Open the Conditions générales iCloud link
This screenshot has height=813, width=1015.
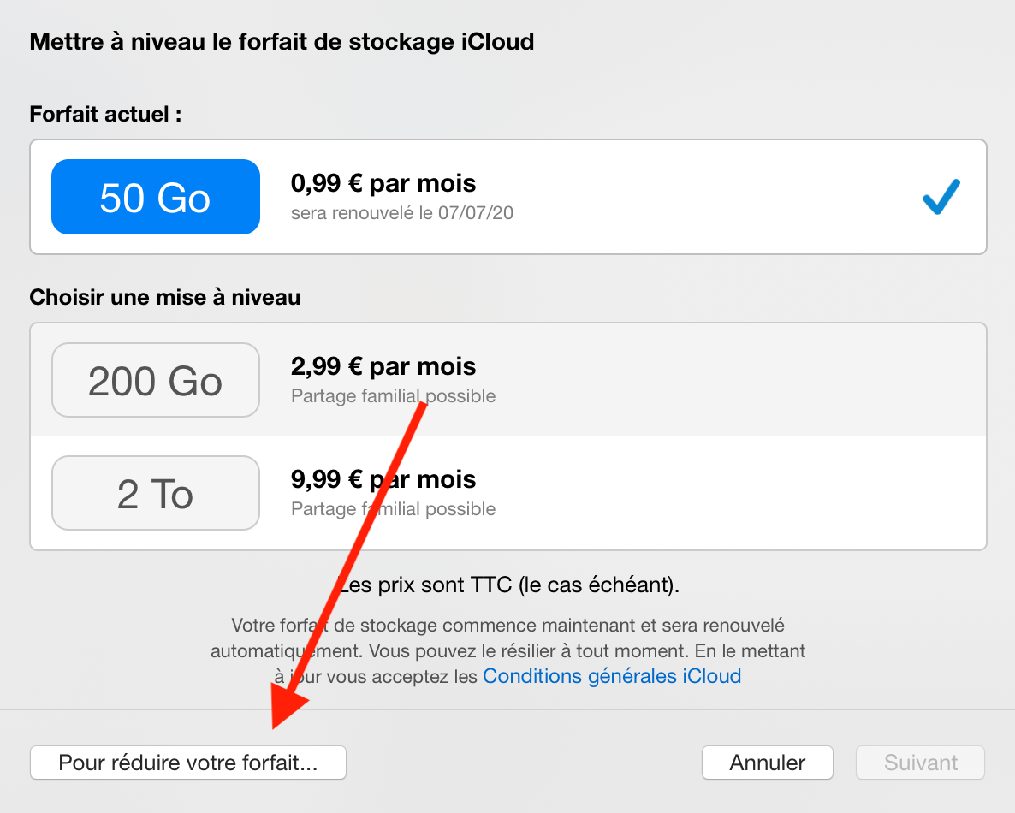click(611, 676)
